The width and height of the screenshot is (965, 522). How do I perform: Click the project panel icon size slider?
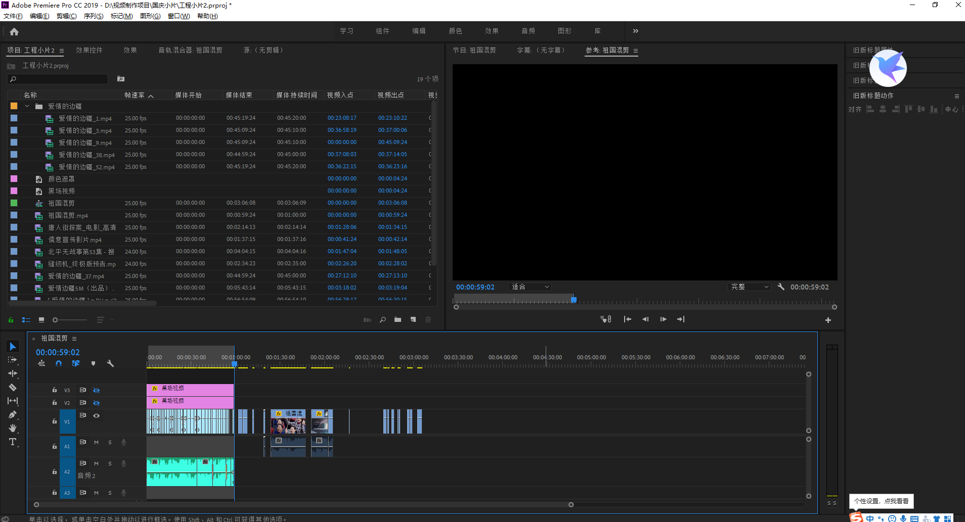pos(70,320)
